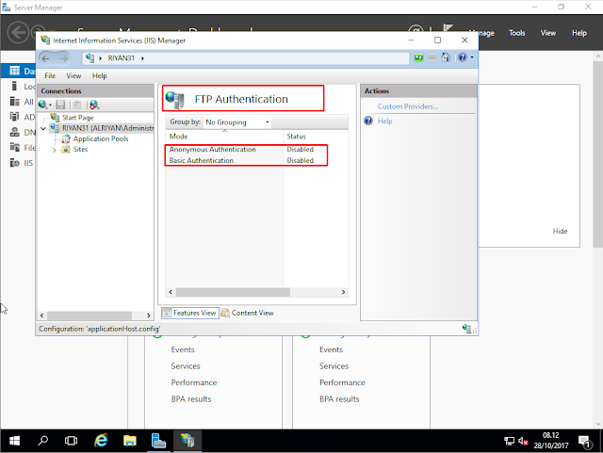Open the File menu in IIS Manager
The height and width of the screenshot is (453, 603).
click(x=50, y=75)
